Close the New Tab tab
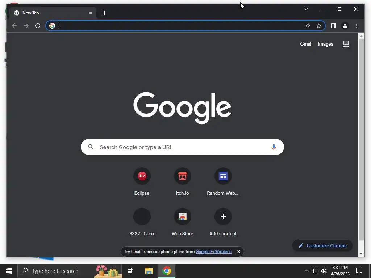371x278 pixels. (x=90, y=13)
